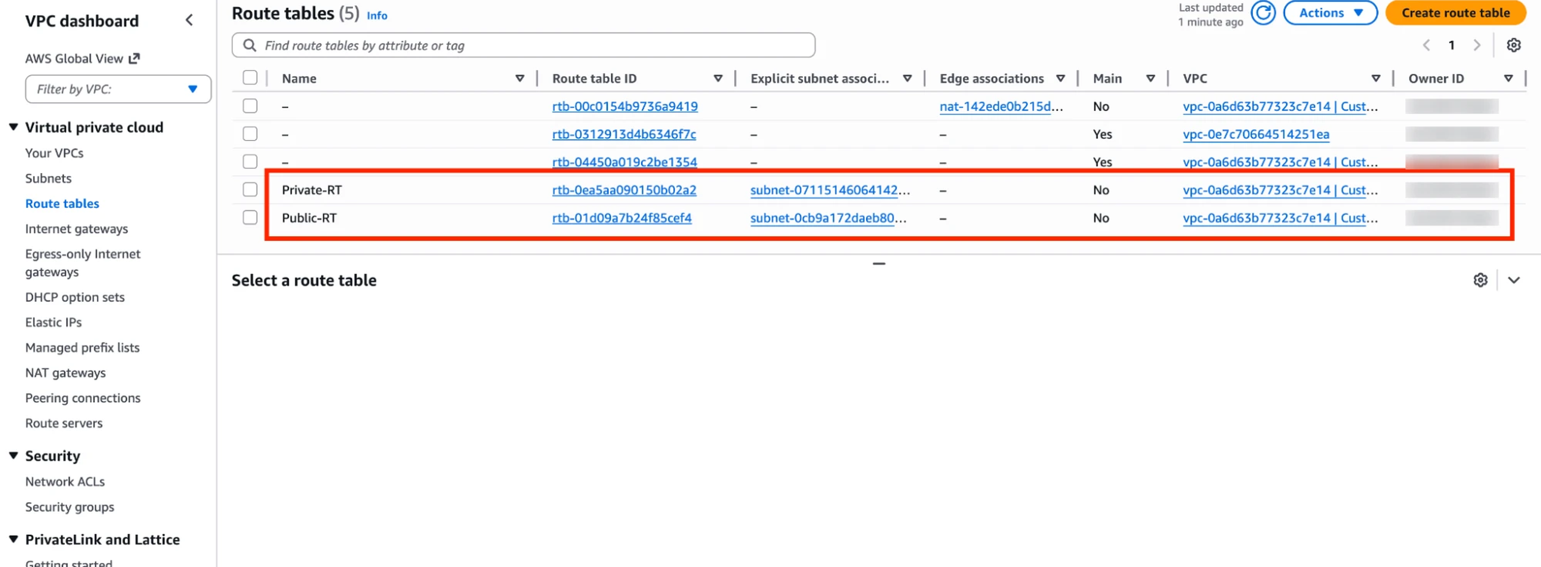
Task: Focus the Find route tables search field
Action: (523, 45)
